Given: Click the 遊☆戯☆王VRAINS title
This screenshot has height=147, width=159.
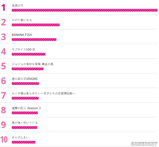Looking at the screenshot, I should tap(25, 79).
